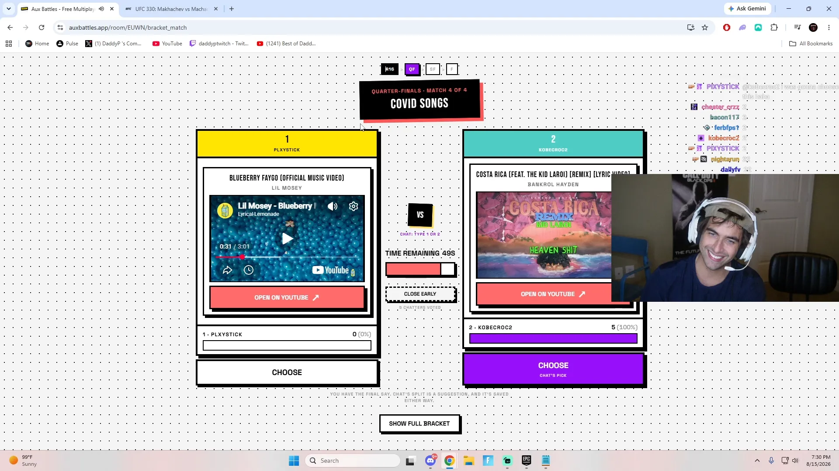The height and width of the screenshot is (471, 839).
Task: Mute the Aux Battles tab audio
Action: point(101,9)
